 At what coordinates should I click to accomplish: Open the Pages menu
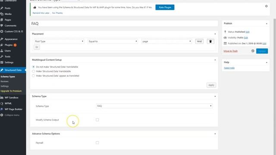[8, 20]
